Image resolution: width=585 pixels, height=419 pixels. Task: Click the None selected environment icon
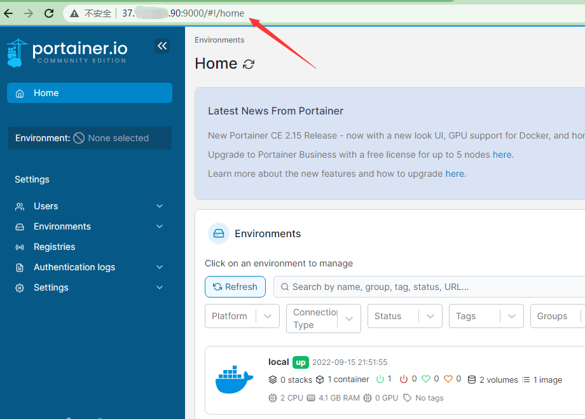79,138
